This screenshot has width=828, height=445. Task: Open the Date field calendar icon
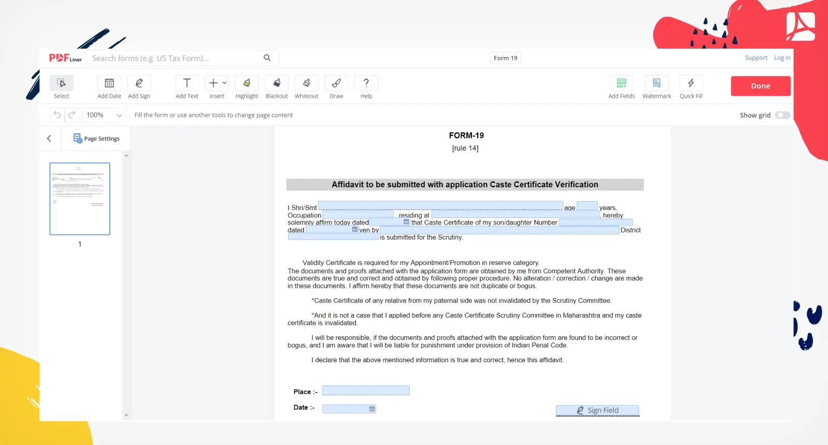click(x=372, y=409)
